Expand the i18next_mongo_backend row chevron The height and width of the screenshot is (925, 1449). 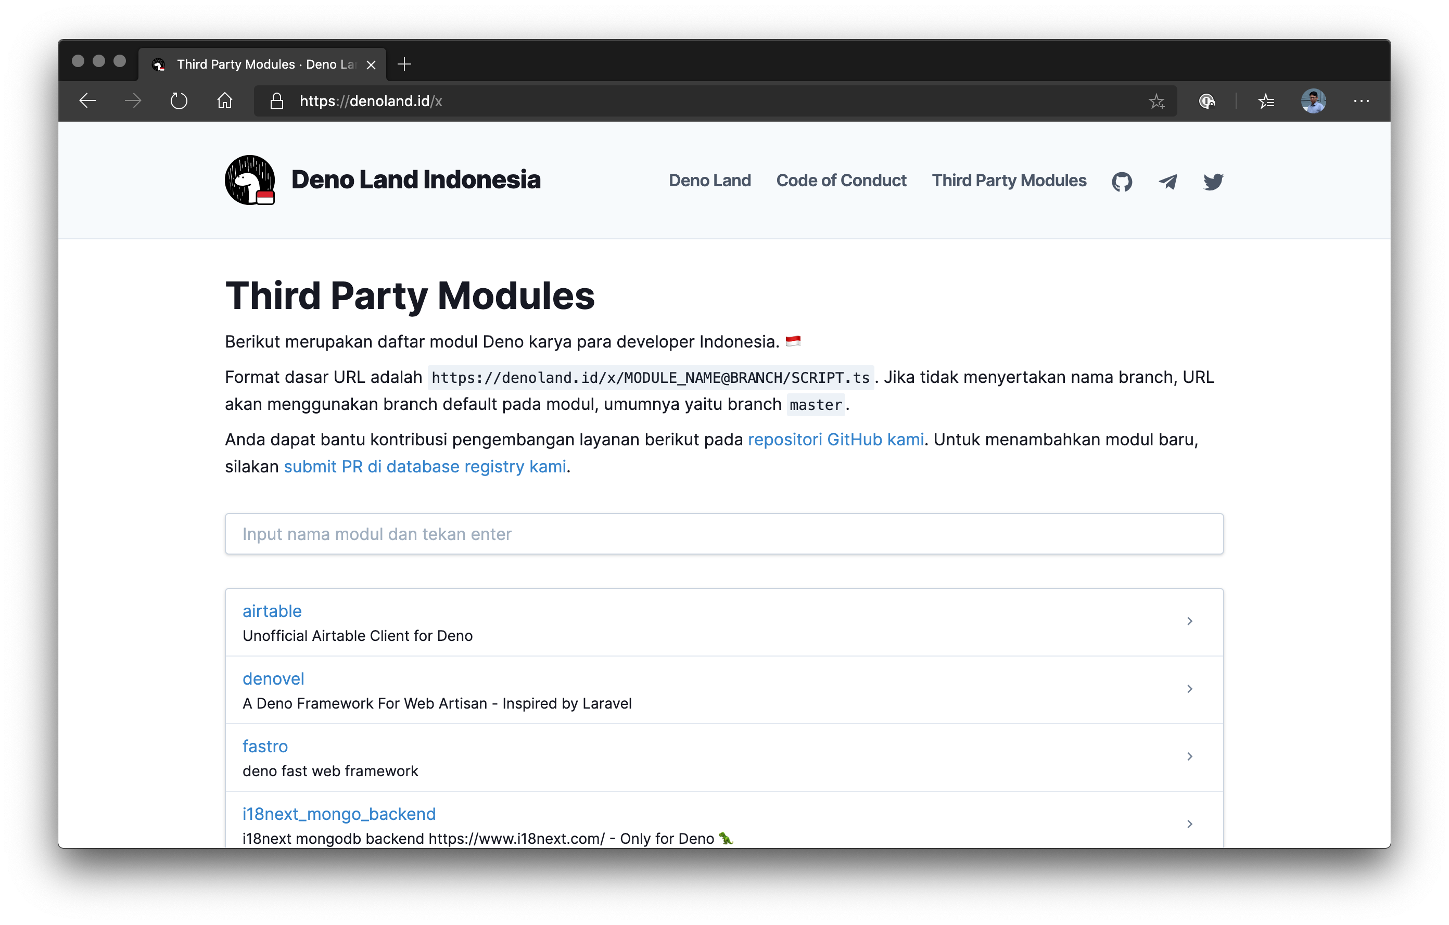1189,824
